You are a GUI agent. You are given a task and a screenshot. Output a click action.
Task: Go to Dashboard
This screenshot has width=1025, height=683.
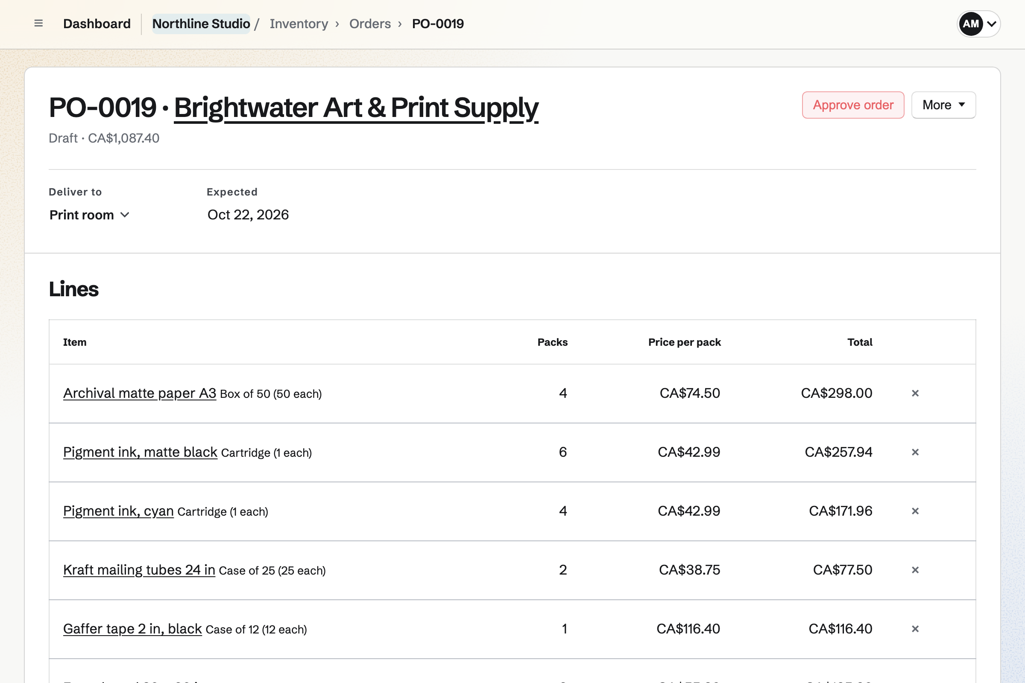point(97,23)
